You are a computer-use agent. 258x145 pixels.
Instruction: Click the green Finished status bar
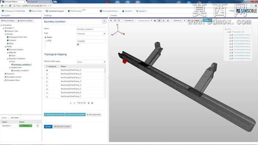point(26,126)
